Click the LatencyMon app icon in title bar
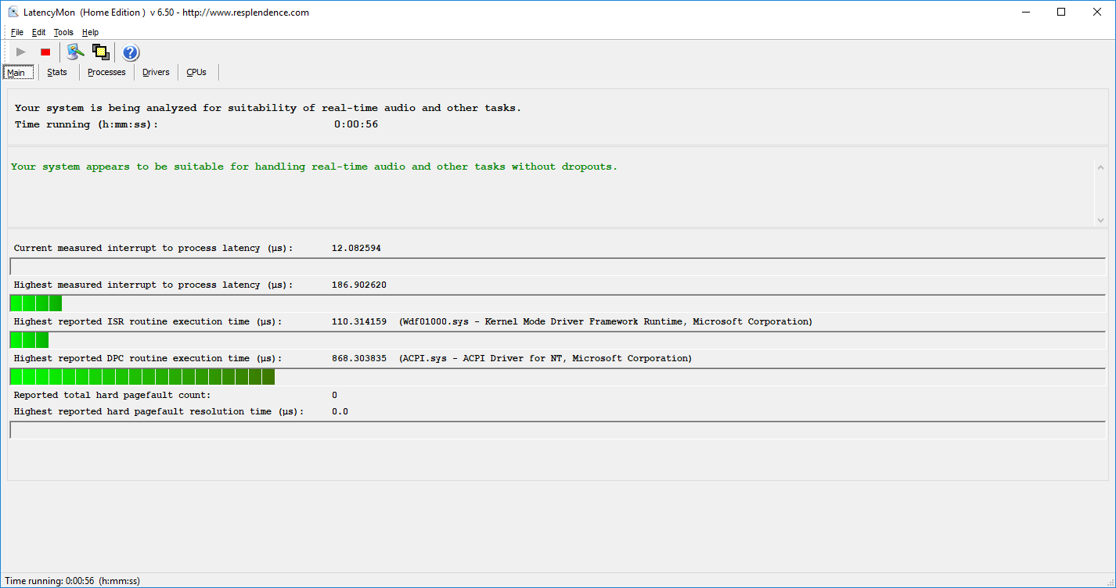 pyautogui.click(x=13, y=13)
